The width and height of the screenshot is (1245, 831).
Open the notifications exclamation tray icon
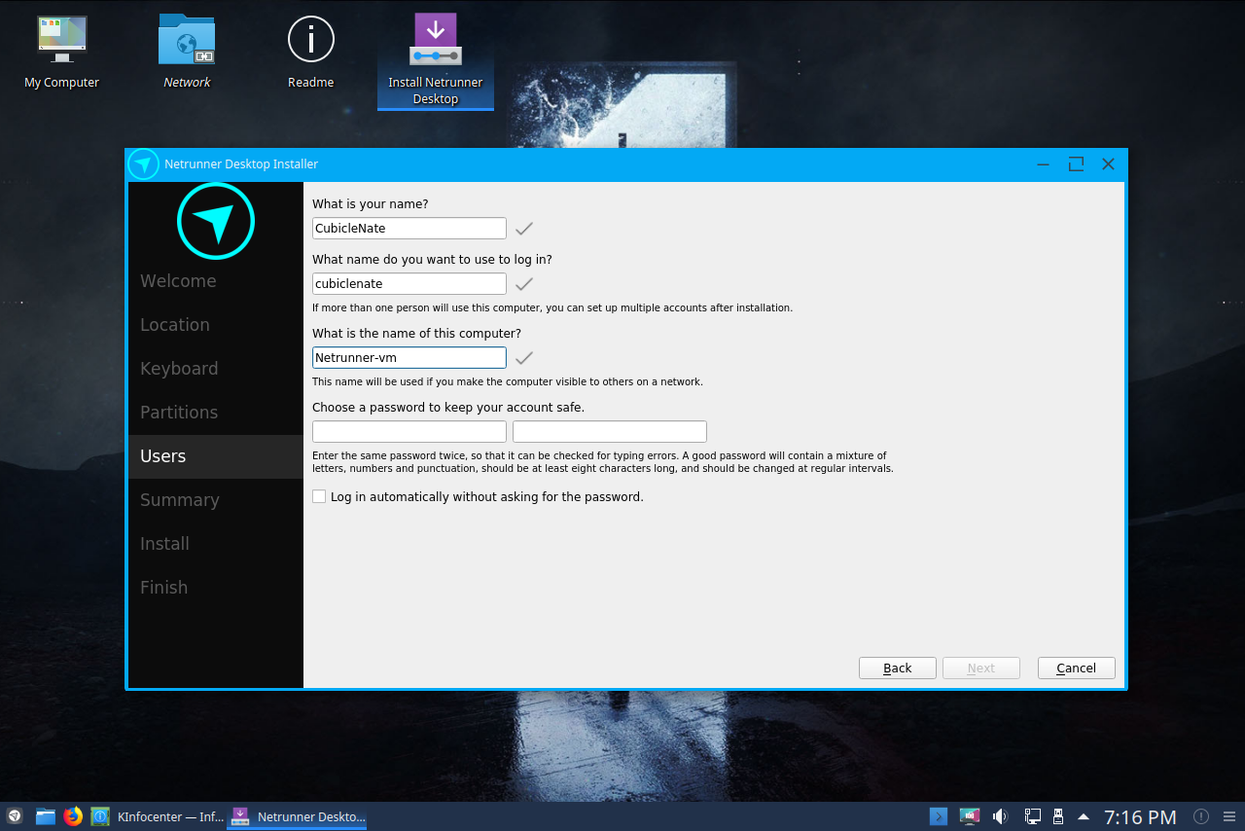pyautogui.click(x=1201, y=816)
